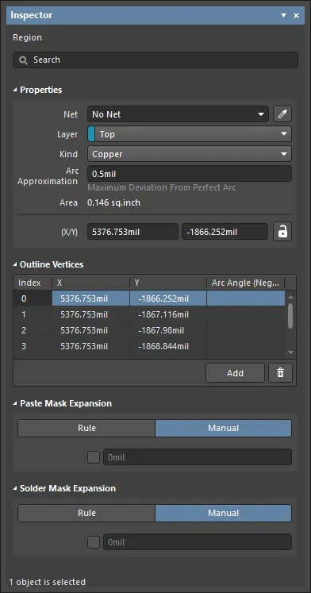Add a new outline vertex
311x593 pixels.
(x=235, y=373)
